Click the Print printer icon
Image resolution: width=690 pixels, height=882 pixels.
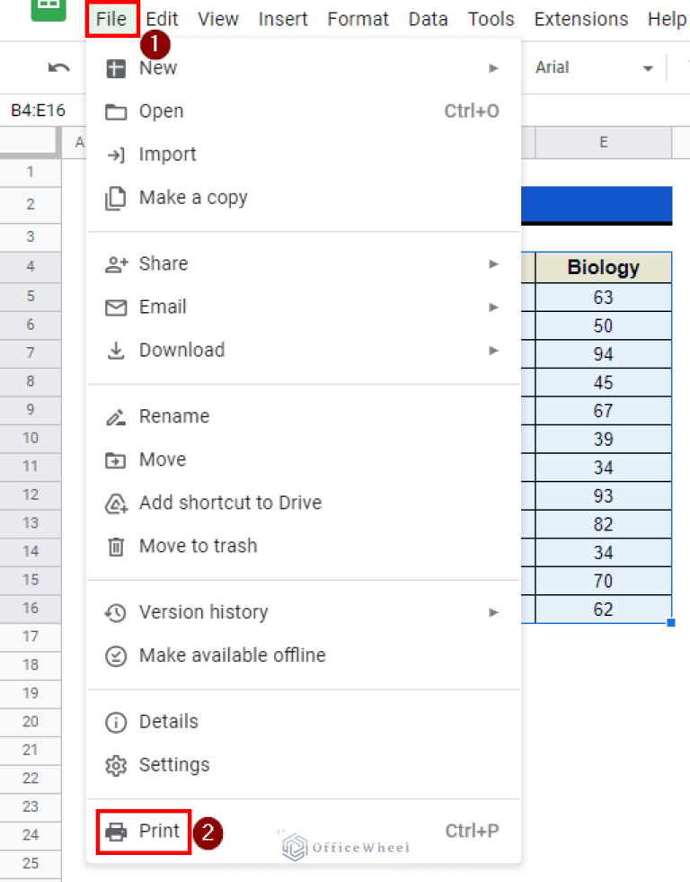pos(116,832)
